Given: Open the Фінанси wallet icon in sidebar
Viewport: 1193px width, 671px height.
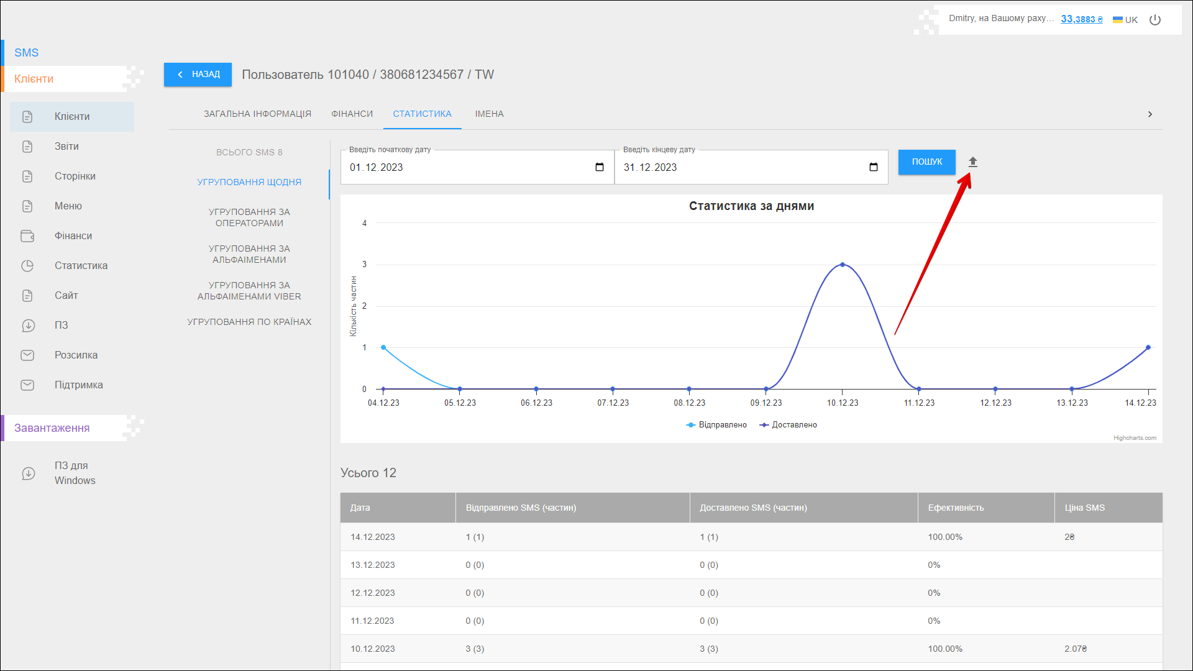Looking at the screenshot, I should 27,236.
